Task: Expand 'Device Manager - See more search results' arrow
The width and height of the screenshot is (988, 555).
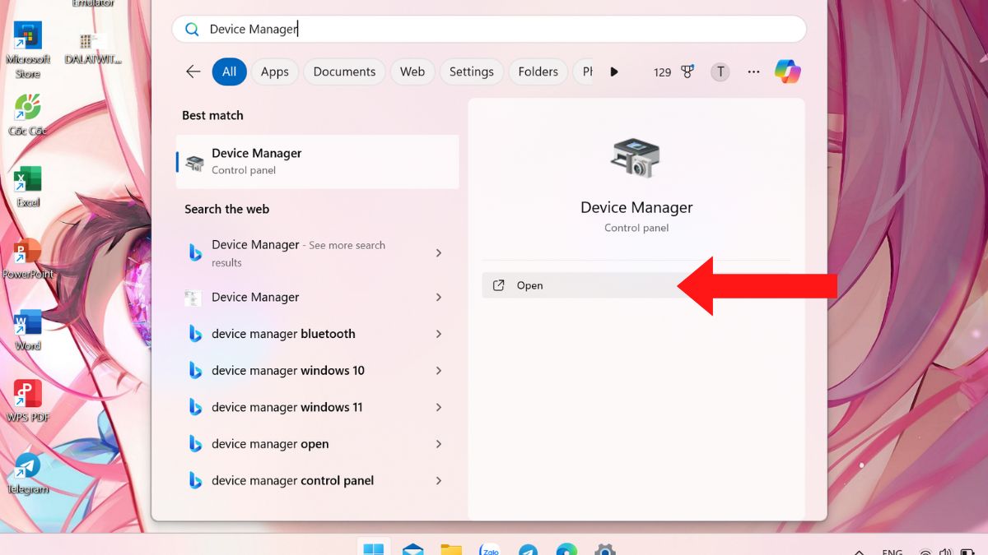Action: tap(439, 253)
